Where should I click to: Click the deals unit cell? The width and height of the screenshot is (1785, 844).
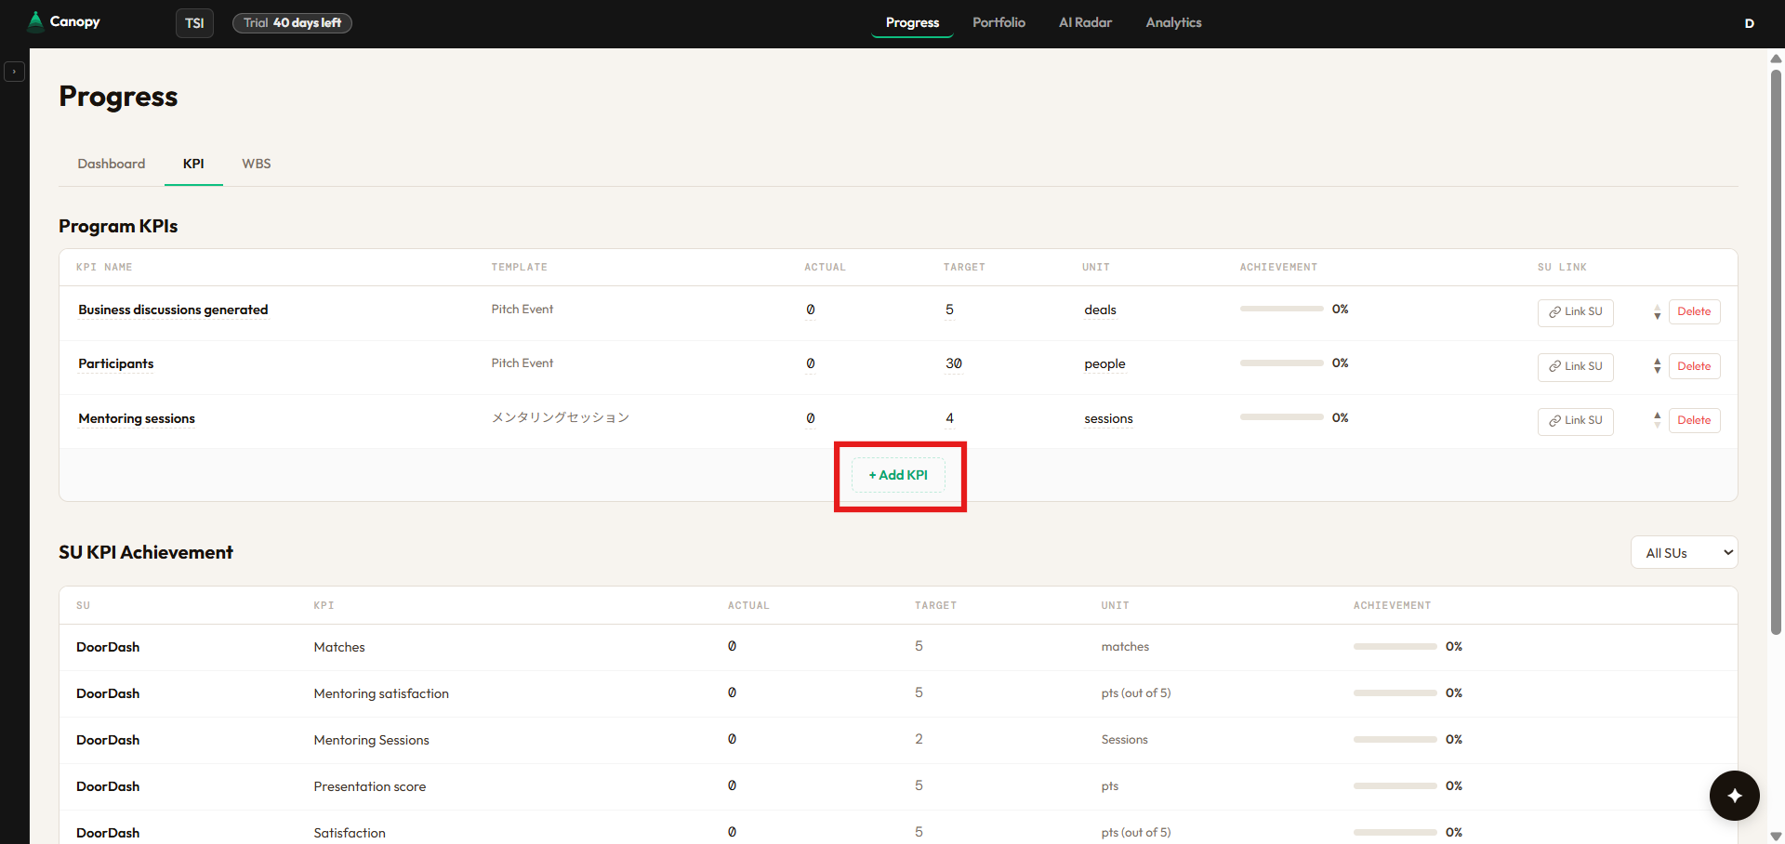1100,310
